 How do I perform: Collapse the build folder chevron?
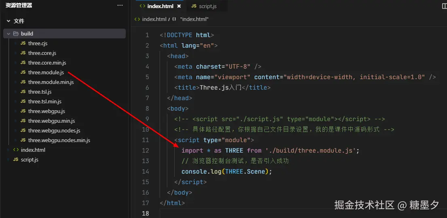8,34
